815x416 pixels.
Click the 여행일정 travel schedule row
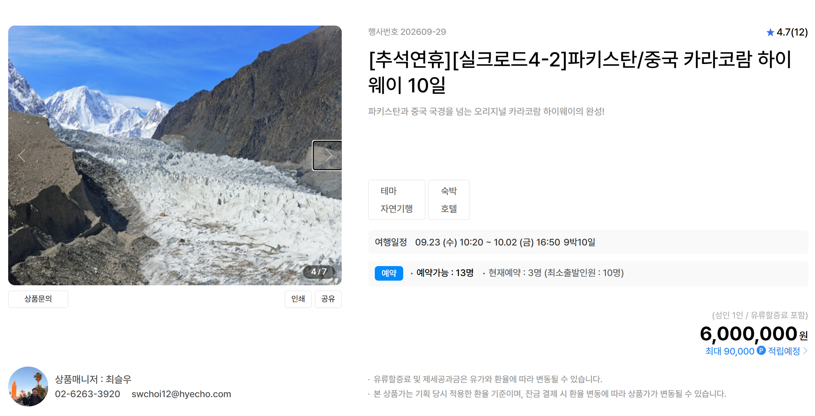[588, 242]
